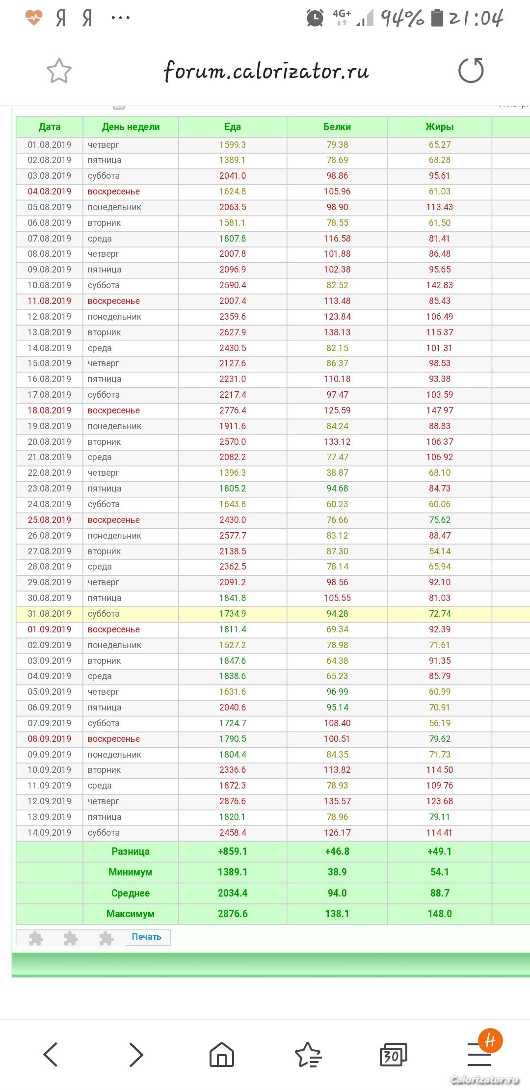This screenshot has width=530, height=1090.
Task: Click the Дата column header
Action: click(50, 127)
